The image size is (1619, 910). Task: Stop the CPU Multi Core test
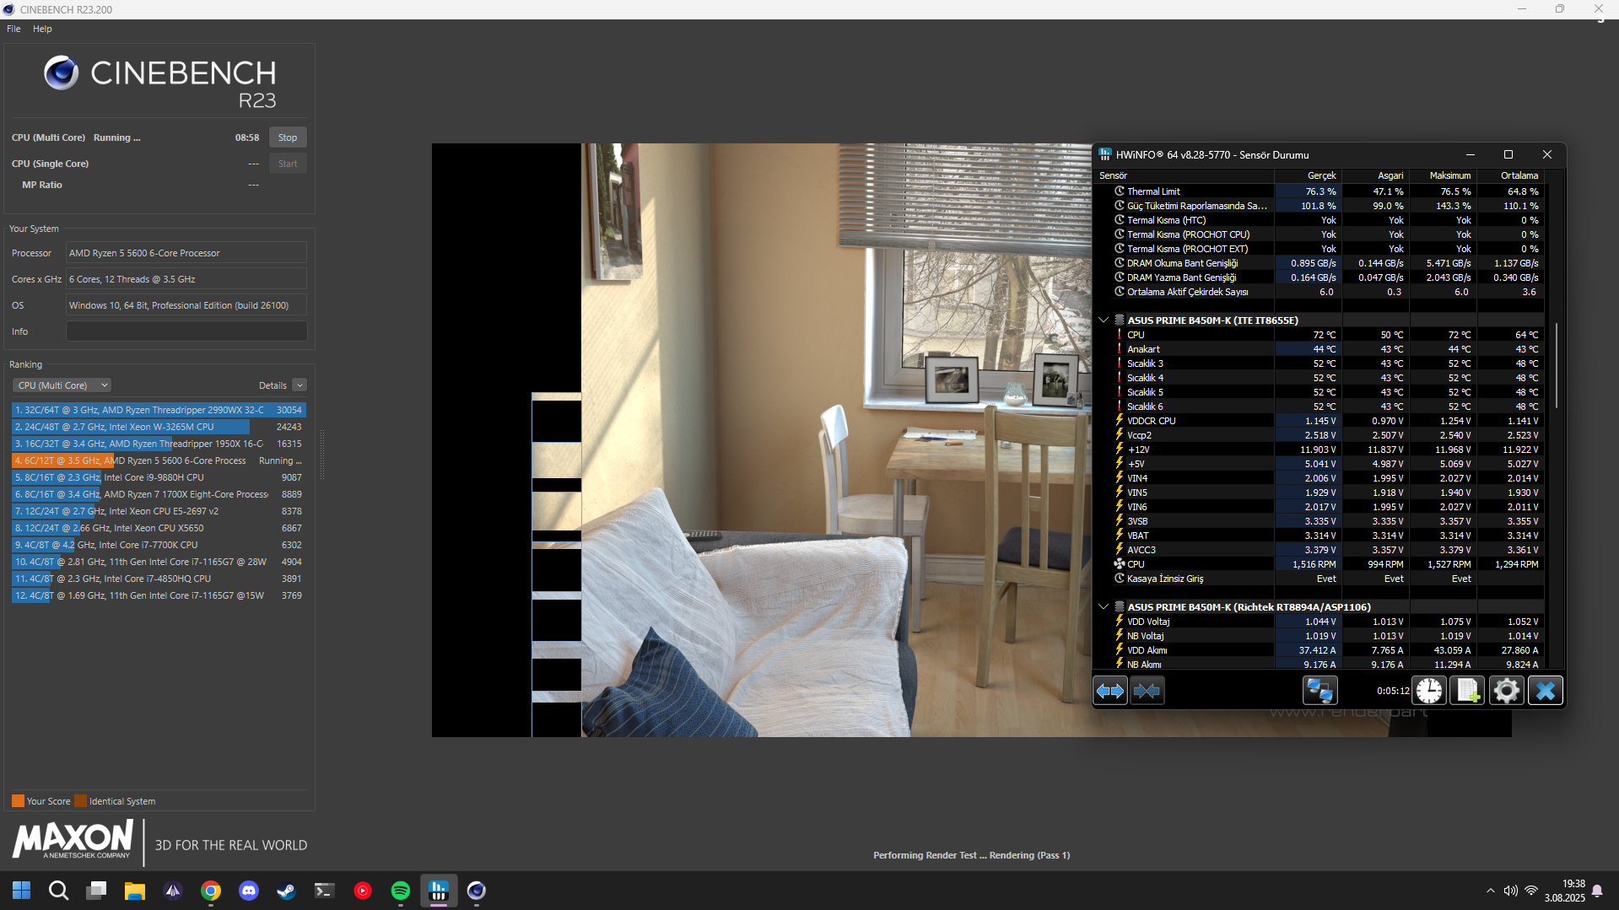click(288, 137)
